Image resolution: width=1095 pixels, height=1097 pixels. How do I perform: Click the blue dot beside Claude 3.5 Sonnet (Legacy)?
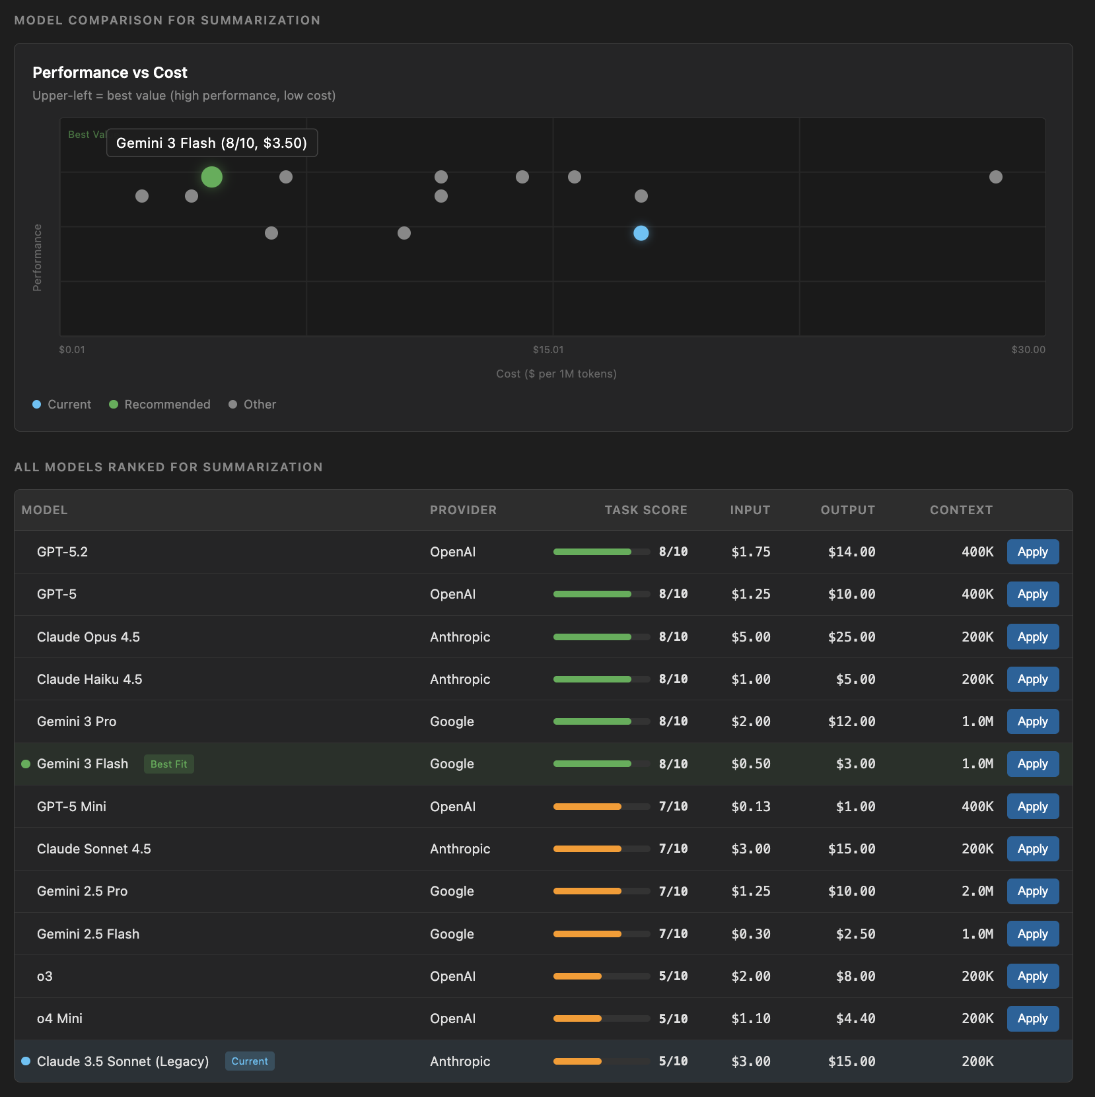(x=26, y=1061)
